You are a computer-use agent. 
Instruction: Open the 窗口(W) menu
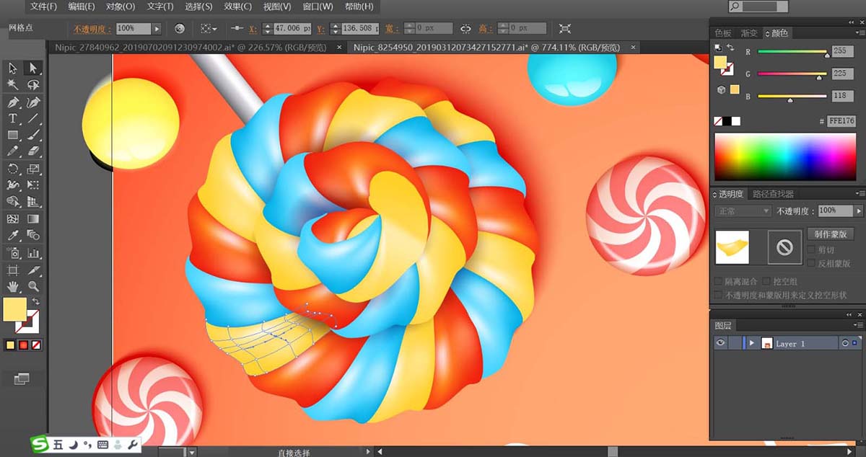point(318,6)
